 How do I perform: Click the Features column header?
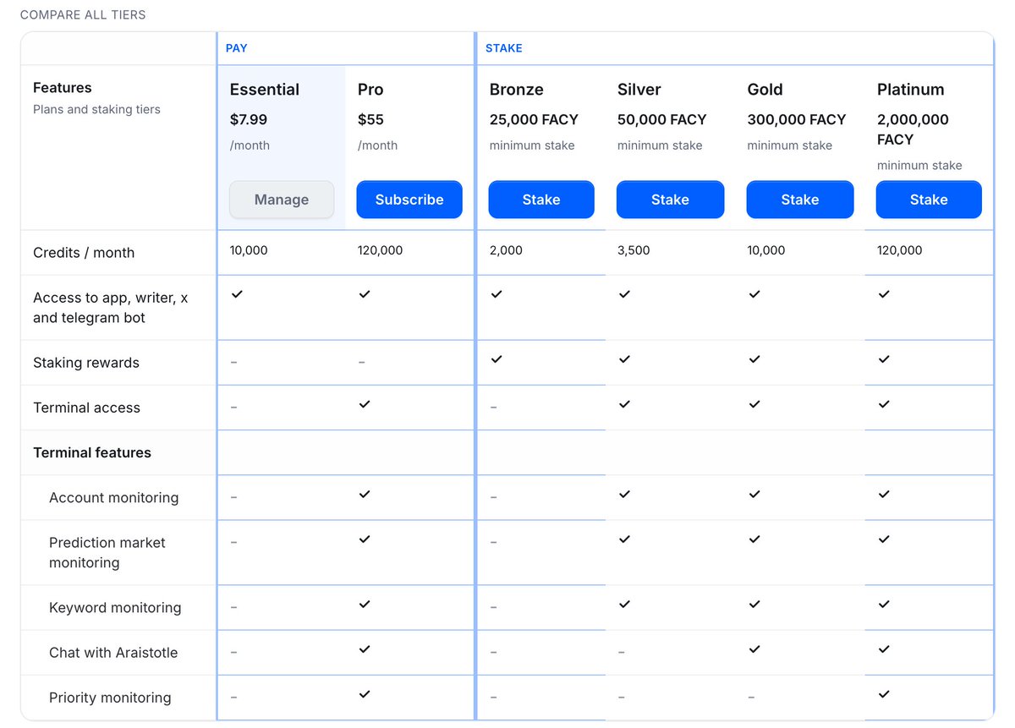coord(63,88)
